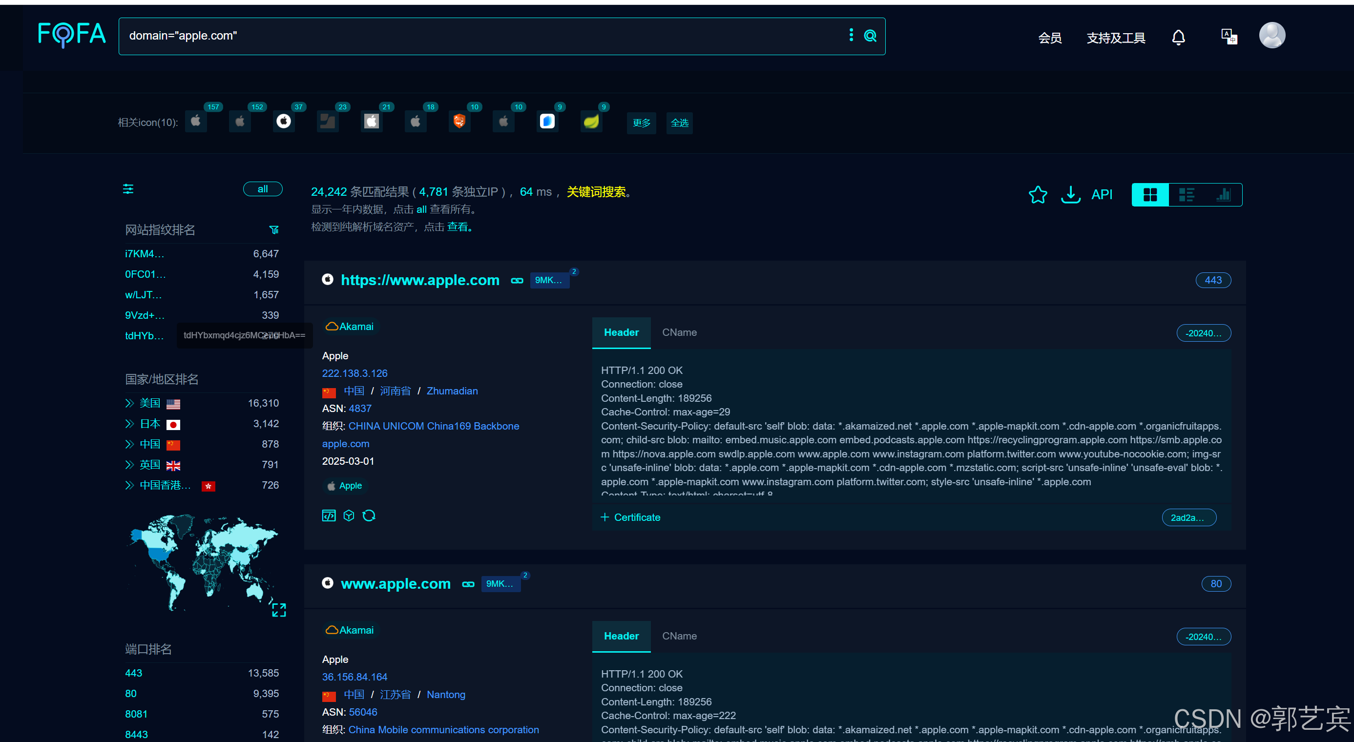Click the 全选 button for icons
1354x742 pixels.
click(679, 123)
